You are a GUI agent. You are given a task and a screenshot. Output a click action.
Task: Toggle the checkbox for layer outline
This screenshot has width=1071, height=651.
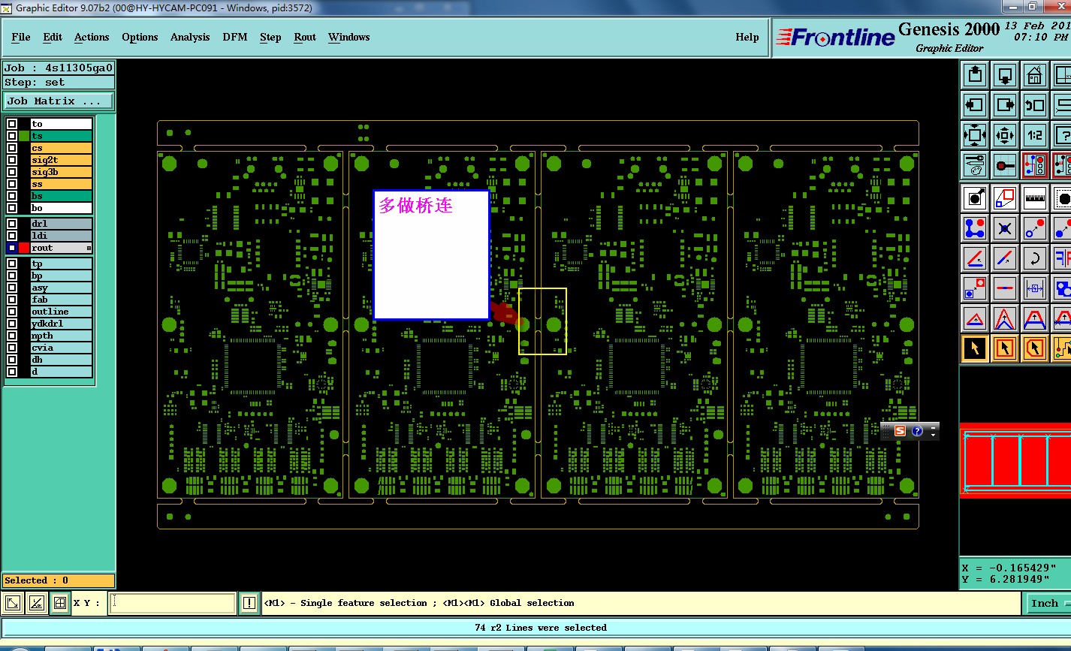12,312
